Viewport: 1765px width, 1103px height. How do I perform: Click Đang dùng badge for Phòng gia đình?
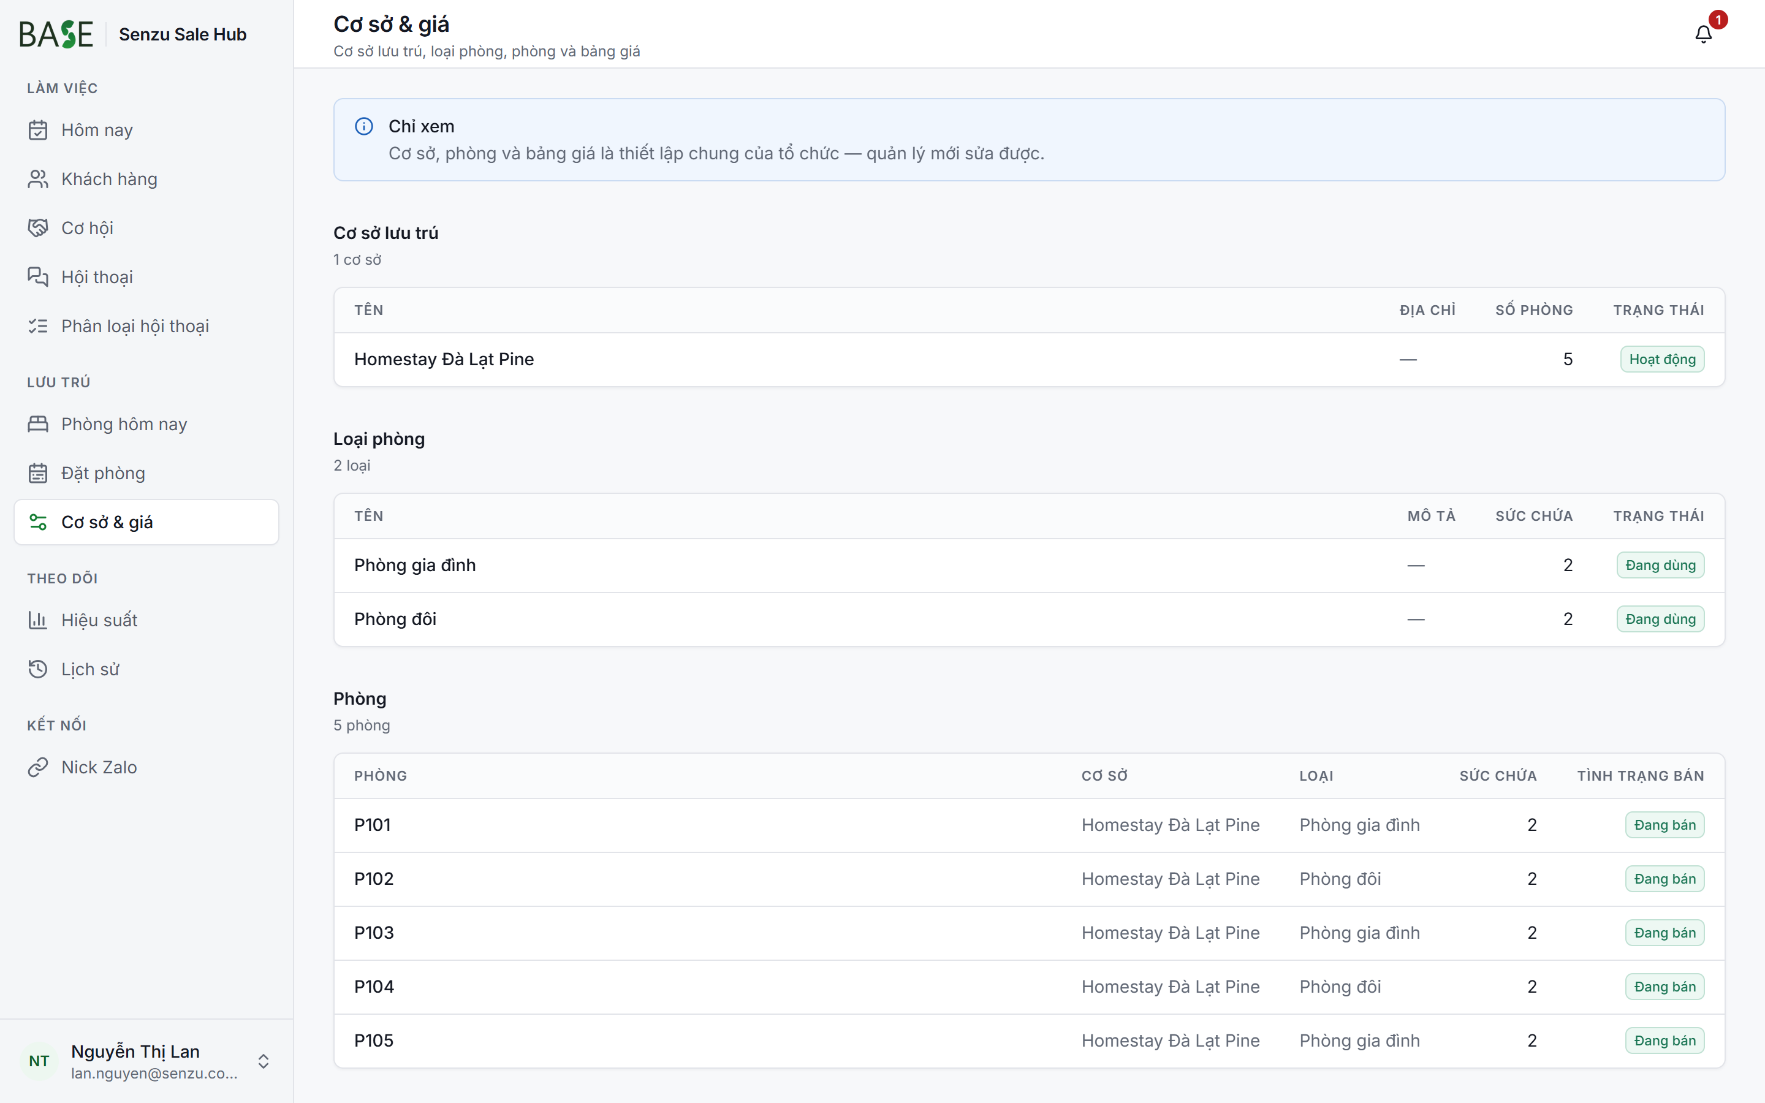tap(1660, 564)
